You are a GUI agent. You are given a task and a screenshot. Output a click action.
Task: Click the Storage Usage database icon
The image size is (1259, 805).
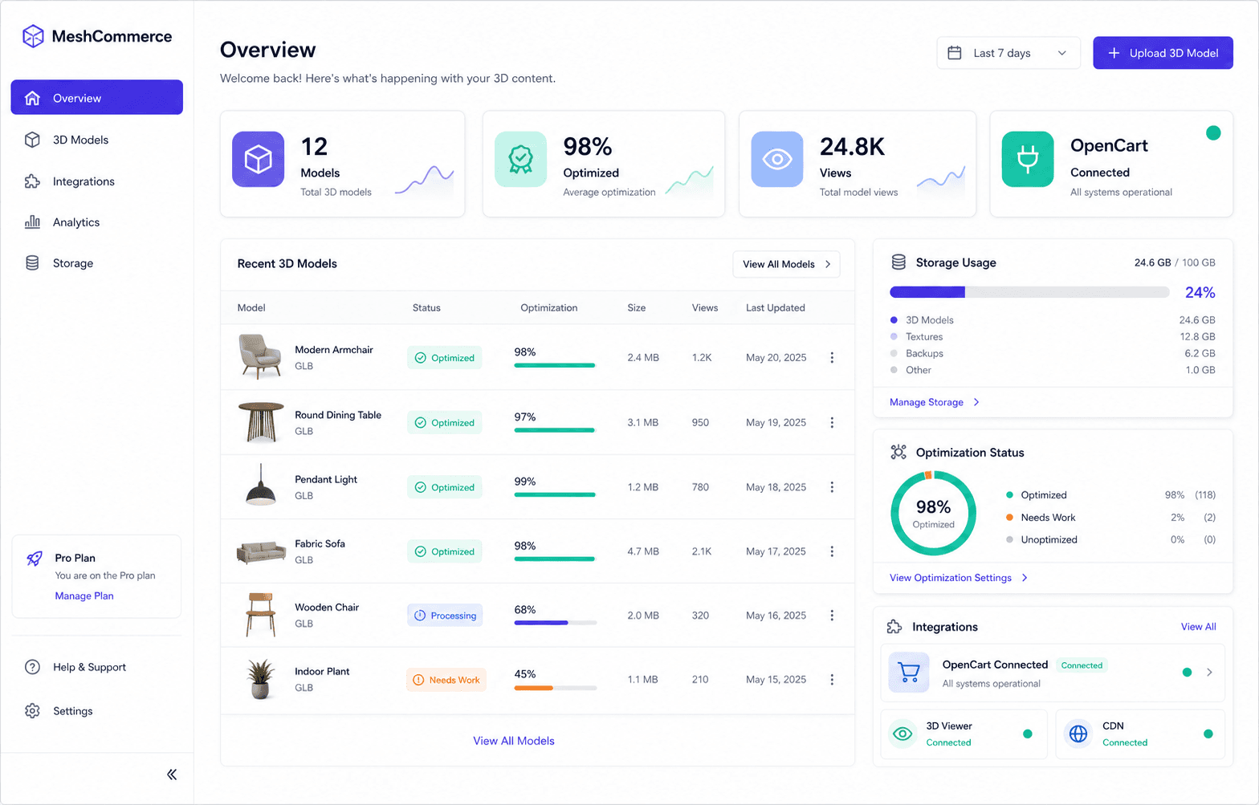pos(898,262)
